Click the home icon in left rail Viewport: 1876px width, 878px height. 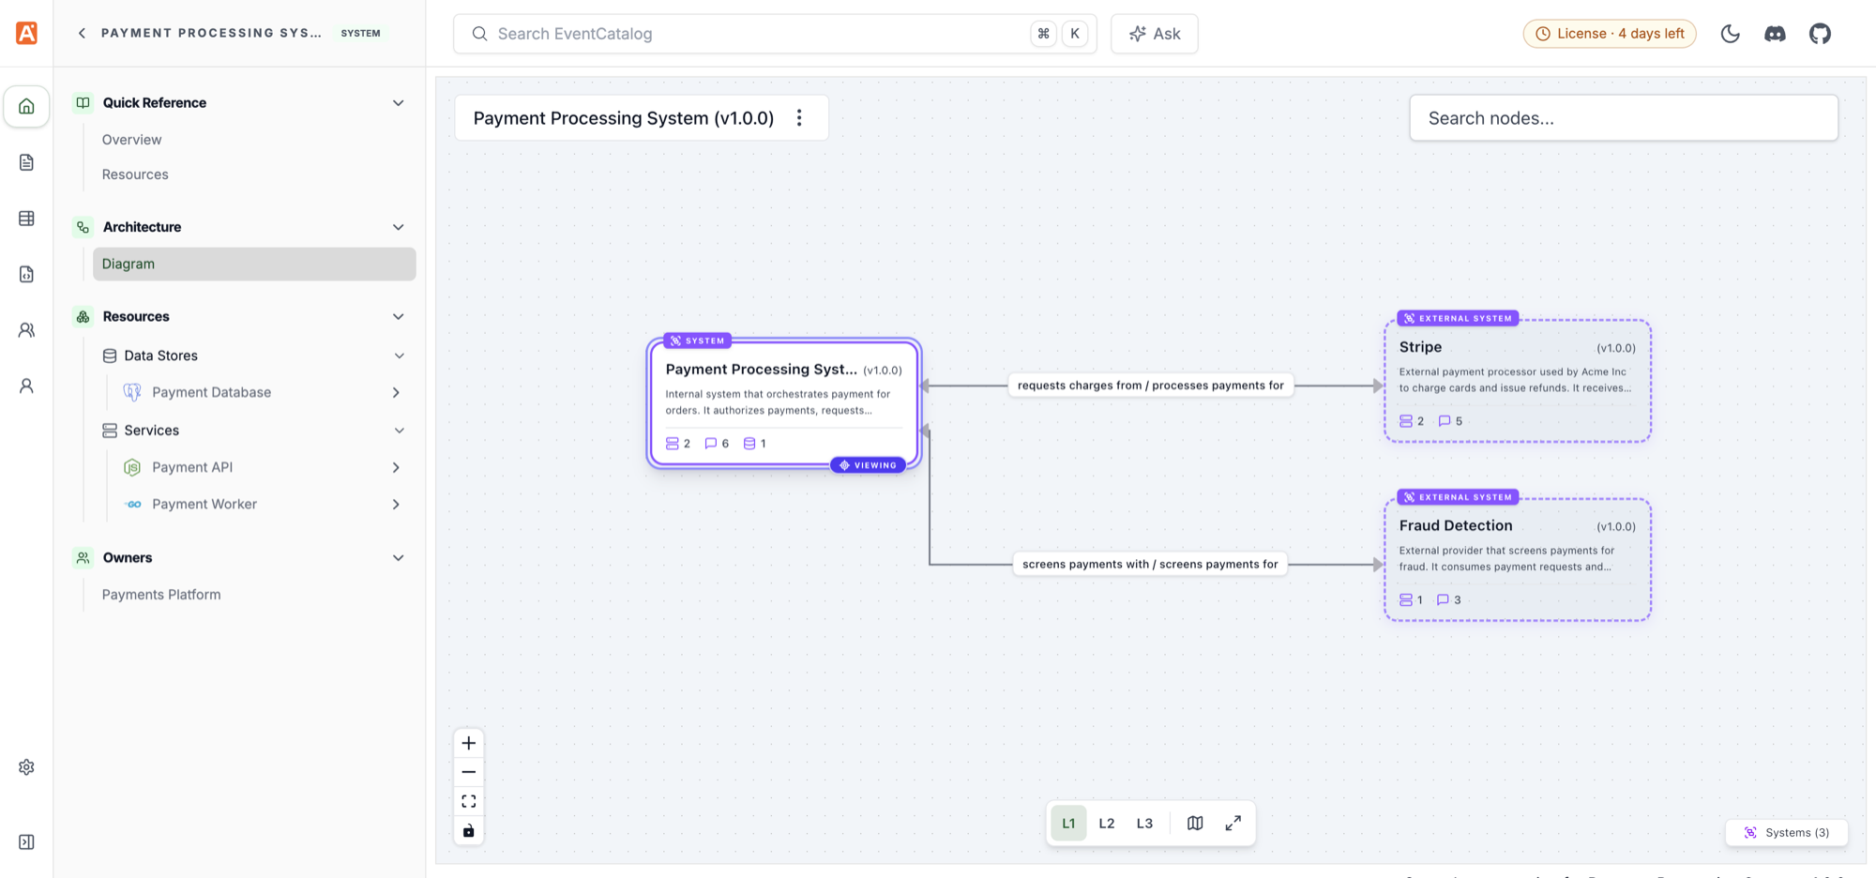(26, 106)
